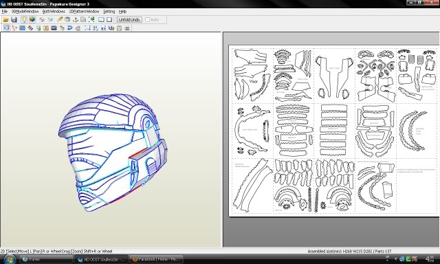Enable the Auto checkbox
440x264 pixels.
tap(148, 20)
